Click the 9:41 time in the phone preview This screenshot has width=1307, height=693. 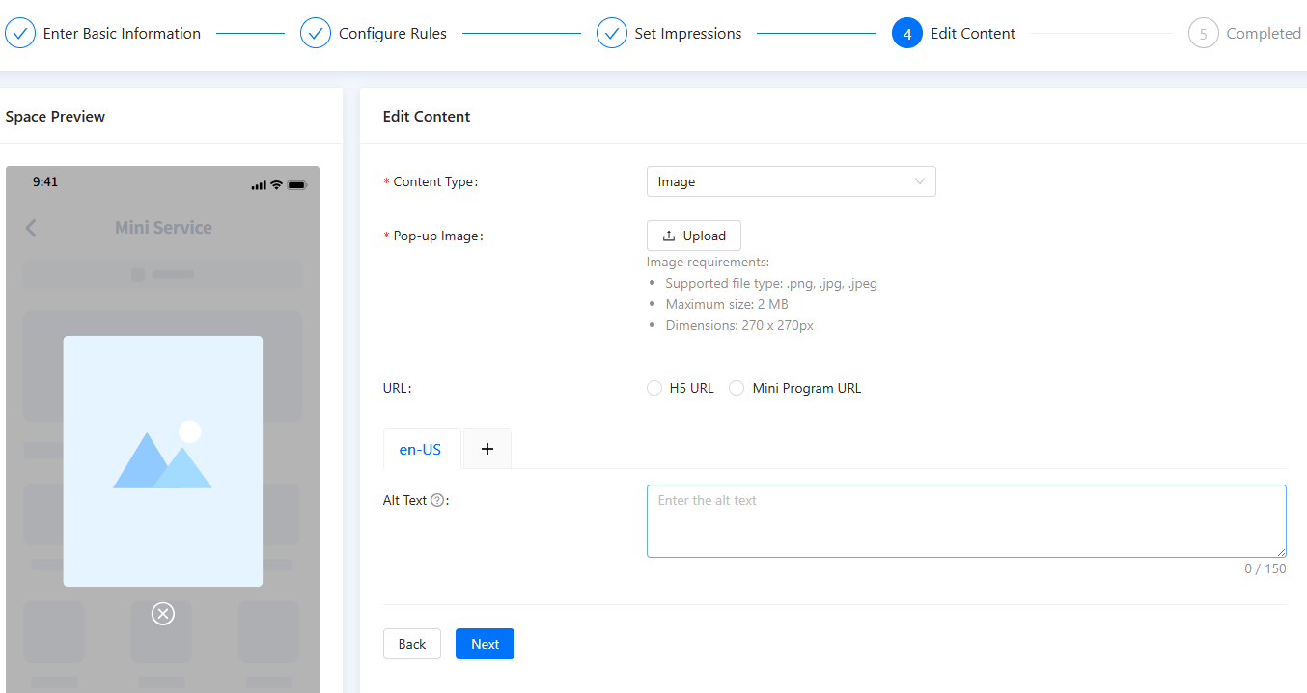pos(45,181)
